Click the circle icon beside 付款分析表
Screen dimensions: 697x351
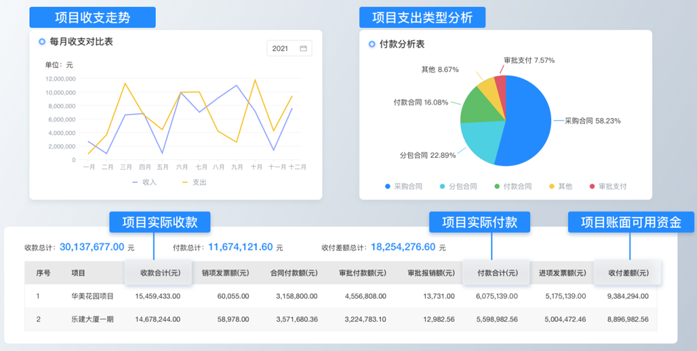[372, 45]
